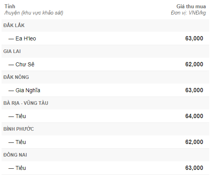Select the ĐẮK LẮK province row
The width and height of the screenshot is (210, 175).
coord(105,26)
